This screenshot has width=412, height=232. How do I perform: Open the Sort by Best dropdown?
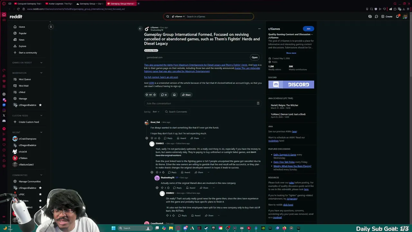point(156,112)
